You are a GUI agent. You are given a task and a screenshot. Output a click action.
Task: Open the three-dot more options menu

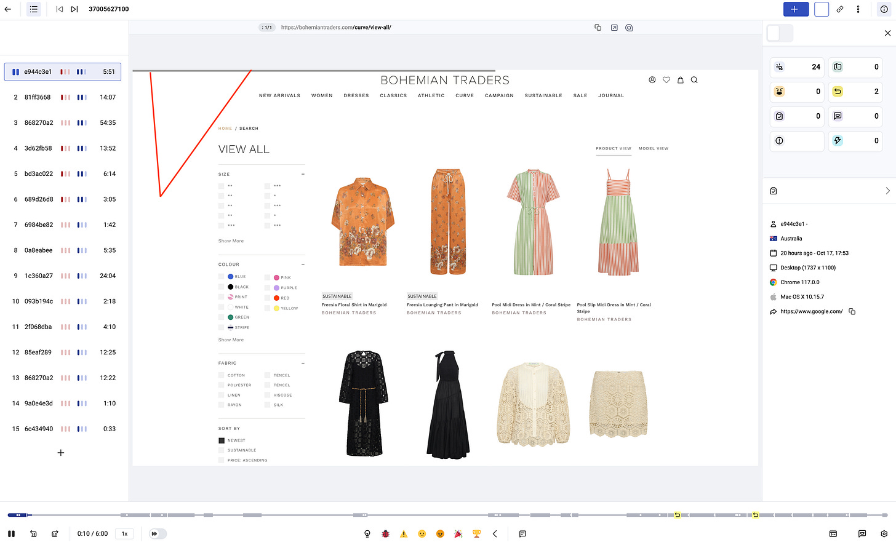[x=858, y=9]
